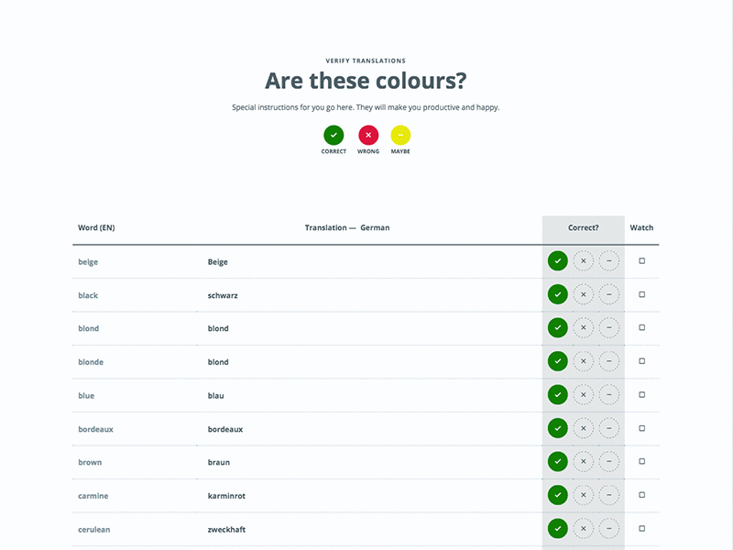This screenshot has width=733, height=550.
Task: Enable watching the "blonde" row
Action: [642, 361]
